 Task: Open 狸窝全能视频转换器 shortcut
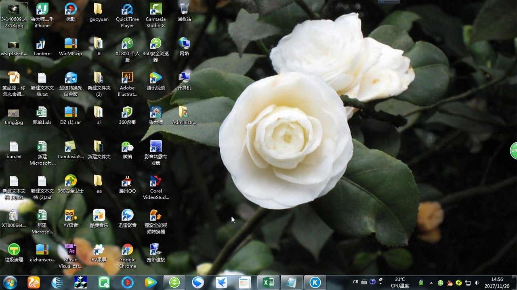click(x=156, y=222)
